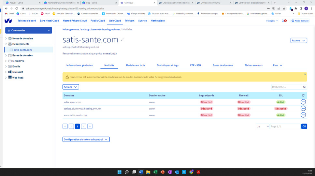This screenshot has width=315, height=176.
Task: Click the search magnifier next to Recherche
Action: click(304, 87)
